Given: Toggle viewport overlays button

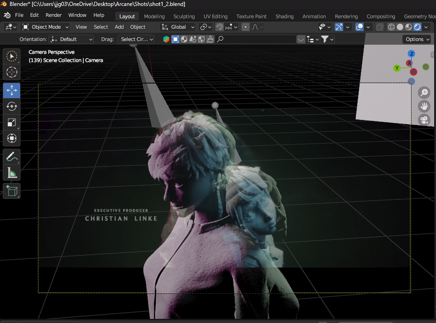Looking at the screenshot, I should tap(359, 27).
